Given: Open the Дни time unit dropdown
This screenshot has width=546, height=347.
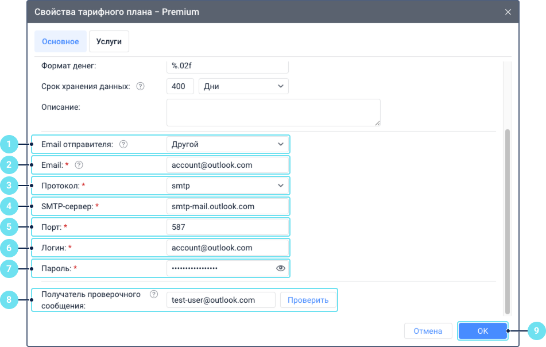Looking at the screenshot, I should [x=243, y=86].
